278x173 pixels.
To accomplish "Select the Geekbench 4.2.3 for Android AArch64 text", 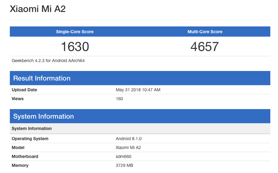I will [48, 61].
